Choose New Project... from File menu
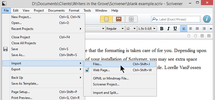Viewport: 215px width, 100px height. 44,17
